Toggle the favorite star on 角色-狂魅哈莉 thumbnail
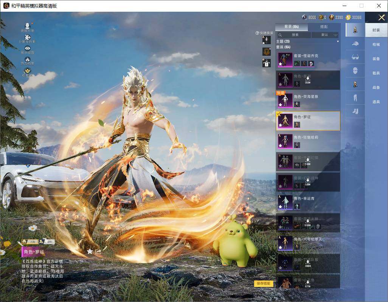 coord(280,145)
